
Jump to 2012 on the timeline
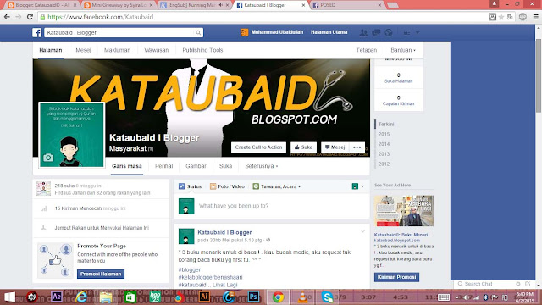point(384,164)
